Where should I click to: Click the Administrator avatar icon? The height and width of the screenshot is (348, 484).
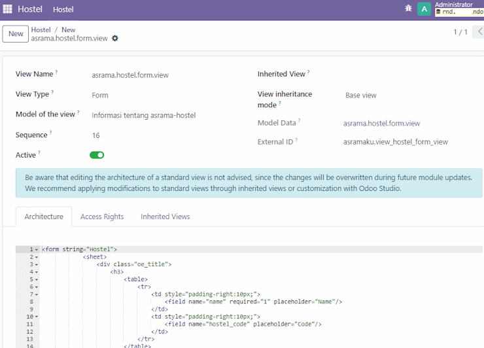point(424,9)
